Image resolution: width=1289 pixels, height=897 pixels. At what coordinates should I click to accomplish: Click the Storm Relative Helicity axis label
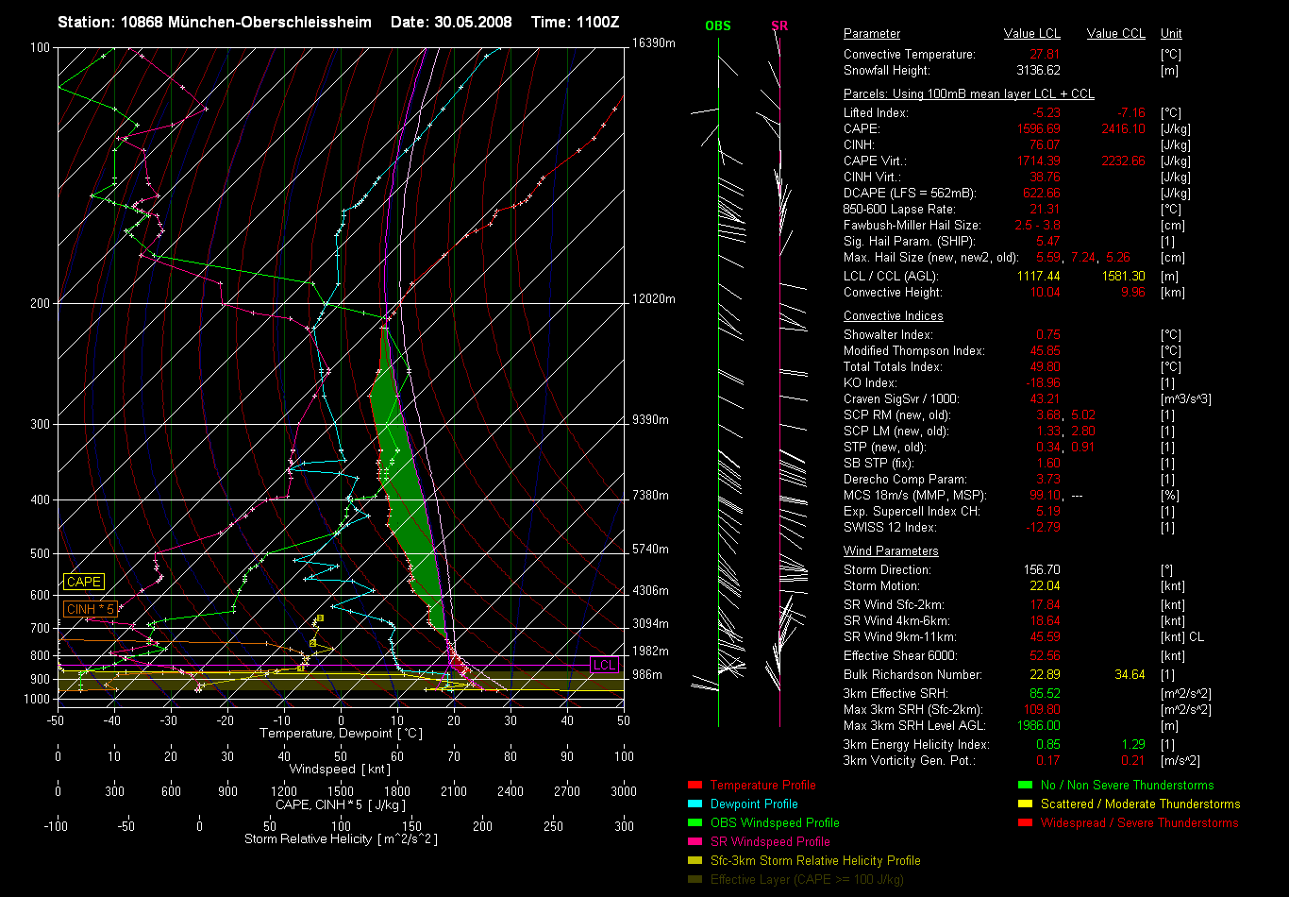[341, 839]
